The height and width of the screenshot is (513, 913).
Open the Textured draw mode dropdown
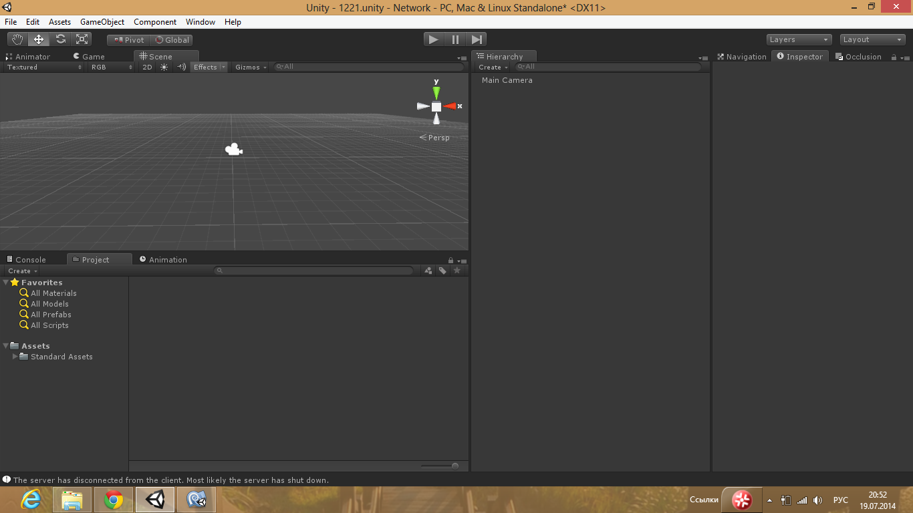pyautogui.click(x=44, y=67)
